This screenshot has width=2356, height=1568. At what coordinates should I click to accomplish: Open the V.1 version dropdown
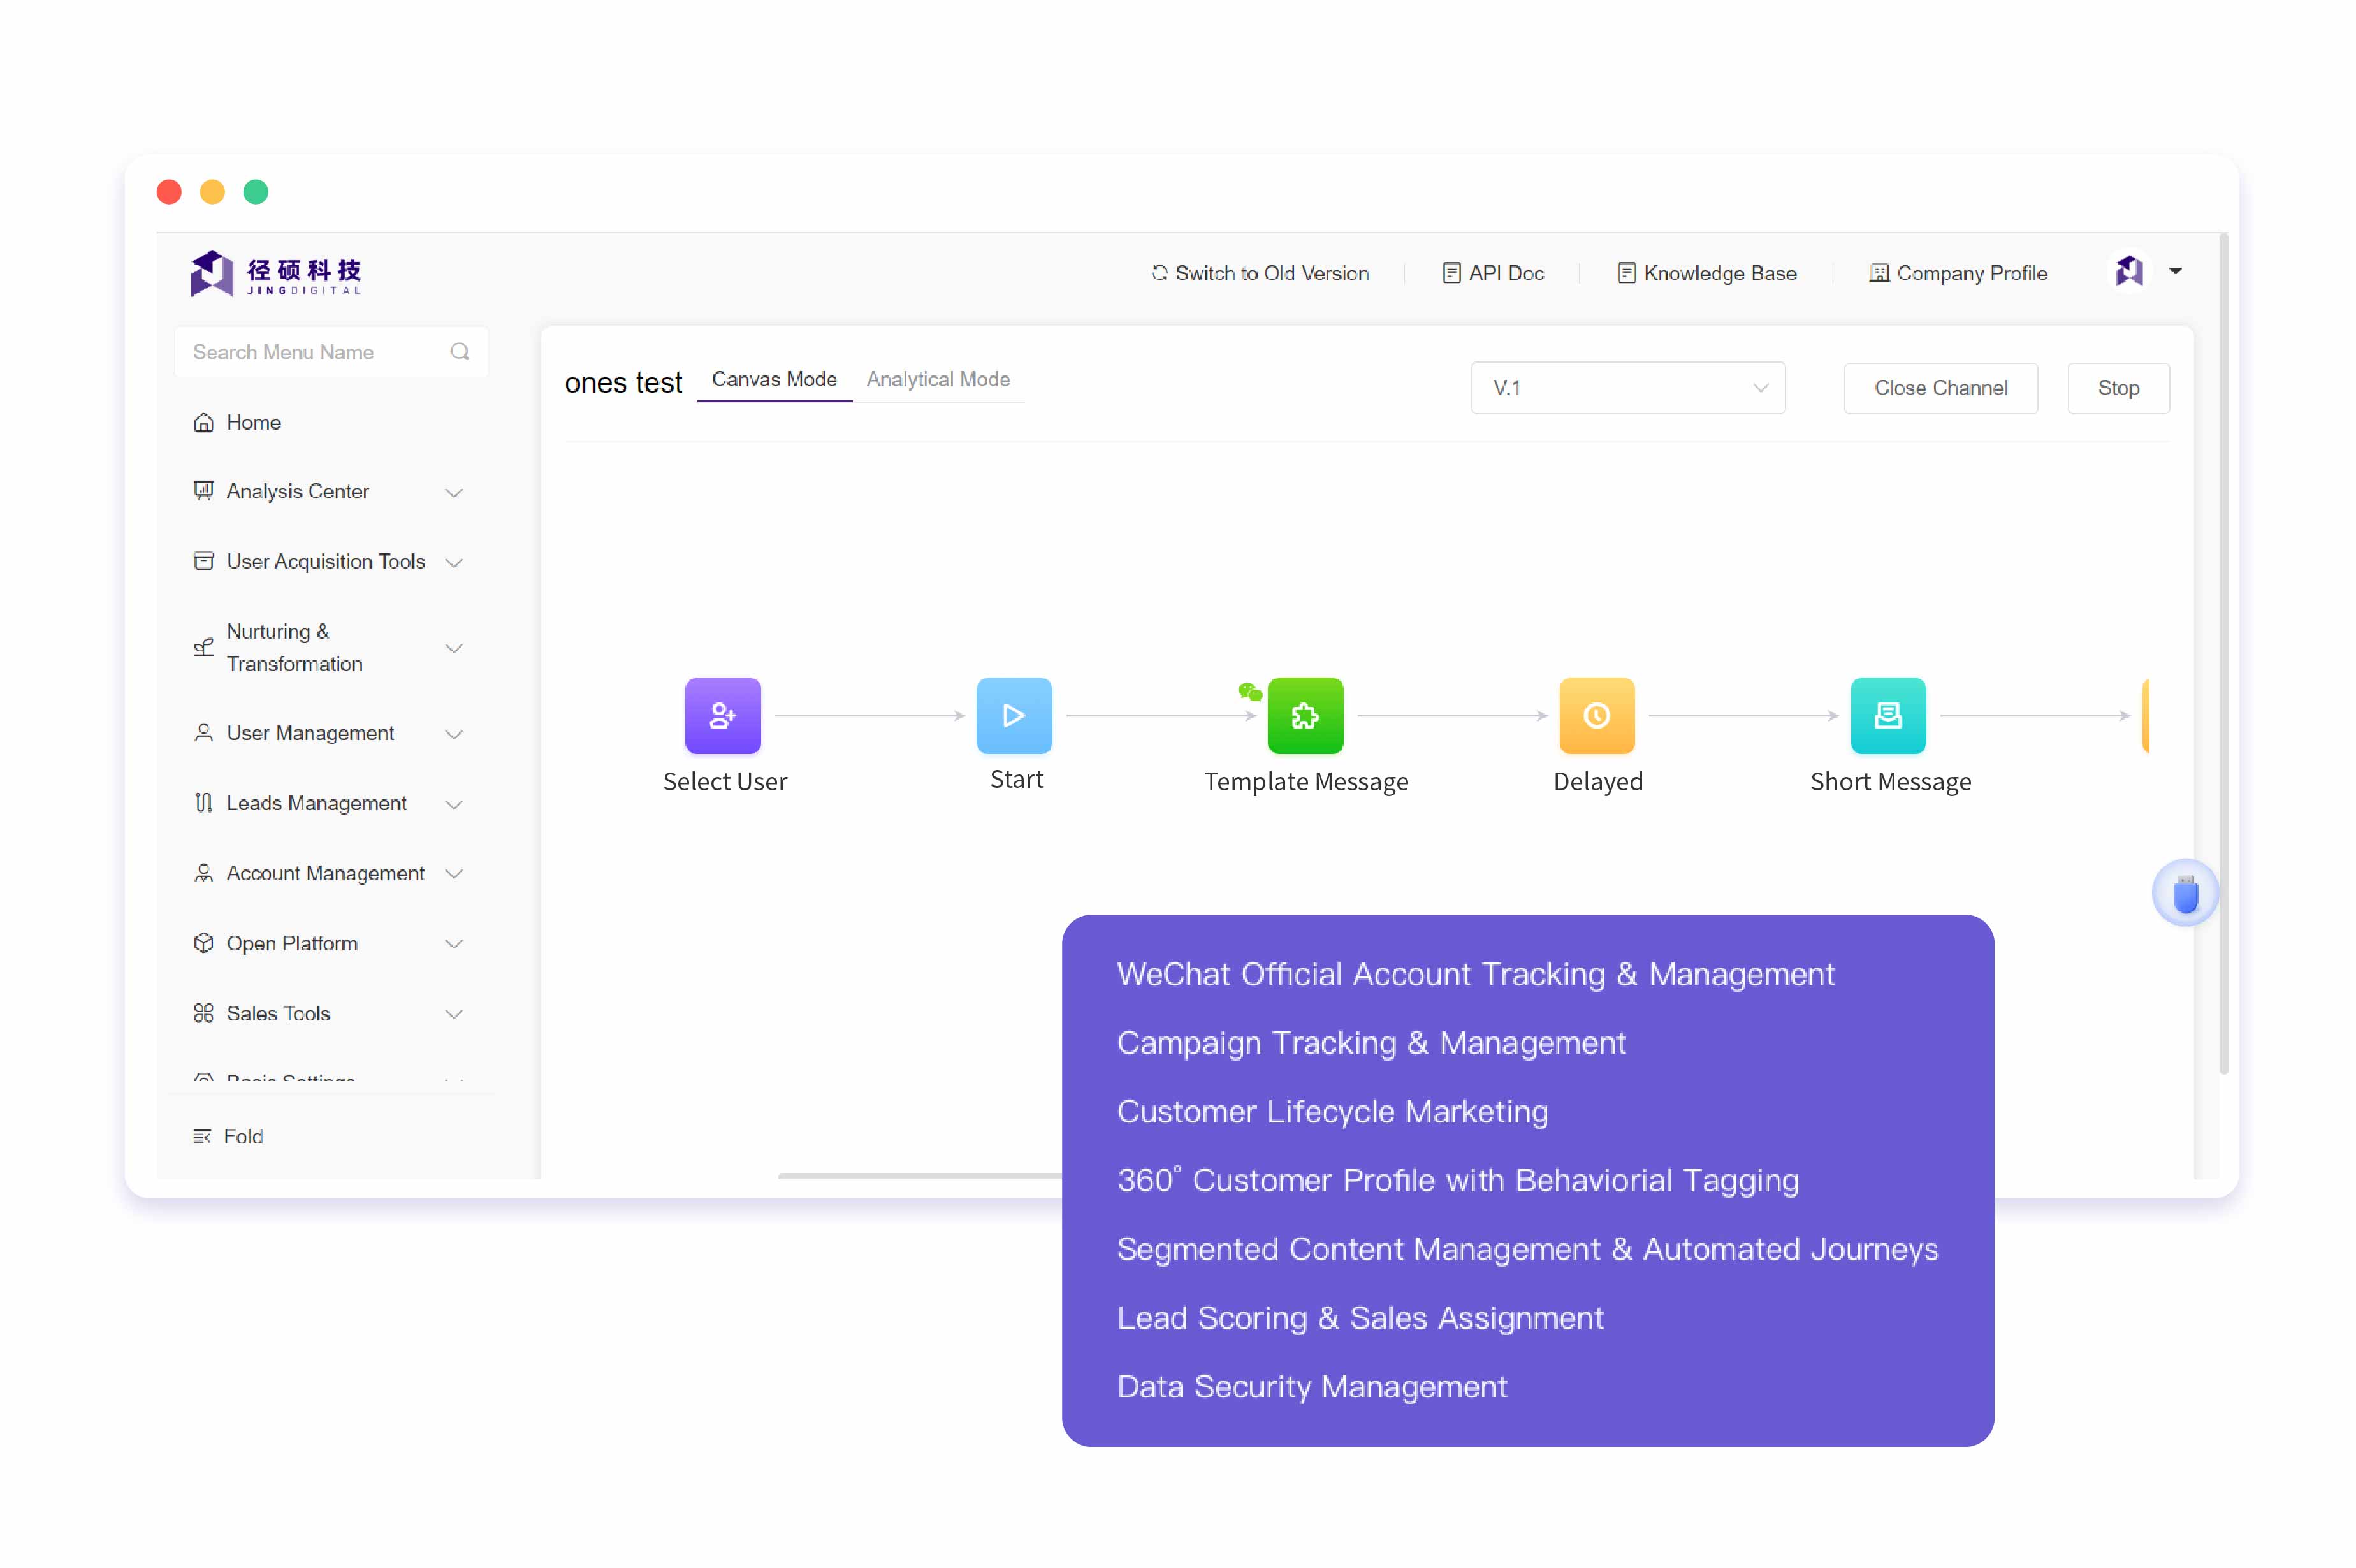1627,388
